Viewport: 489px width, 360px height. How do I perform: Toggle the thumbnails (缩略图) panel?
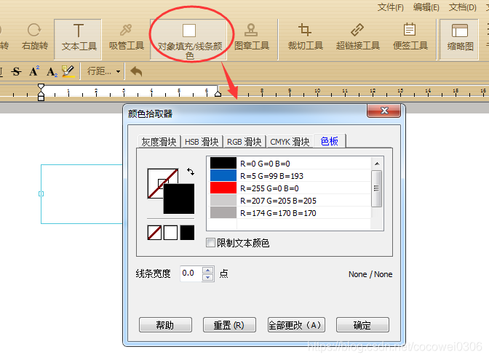point(459,39)
